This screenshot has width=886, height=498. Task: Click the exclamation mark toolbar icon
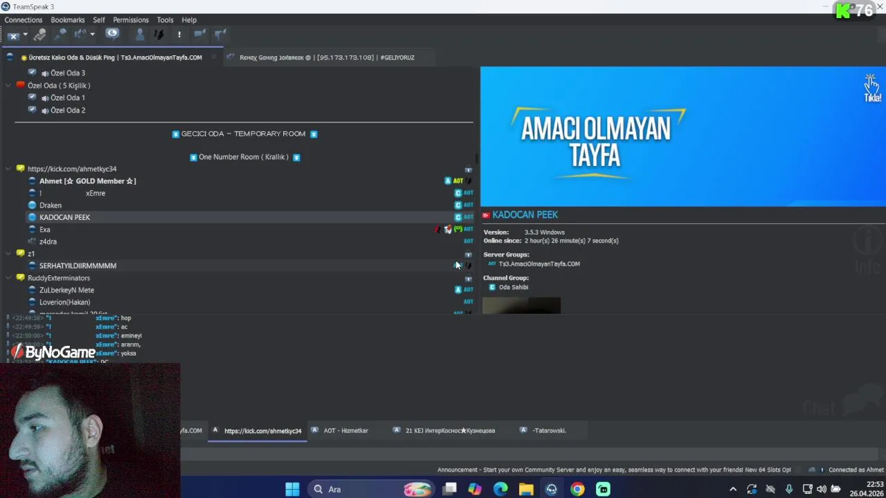tap(179, 34)
